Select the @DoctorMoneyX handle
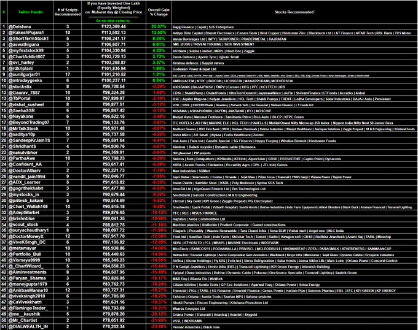The width and height of the screenshot is (418, 330). (26, 236)
